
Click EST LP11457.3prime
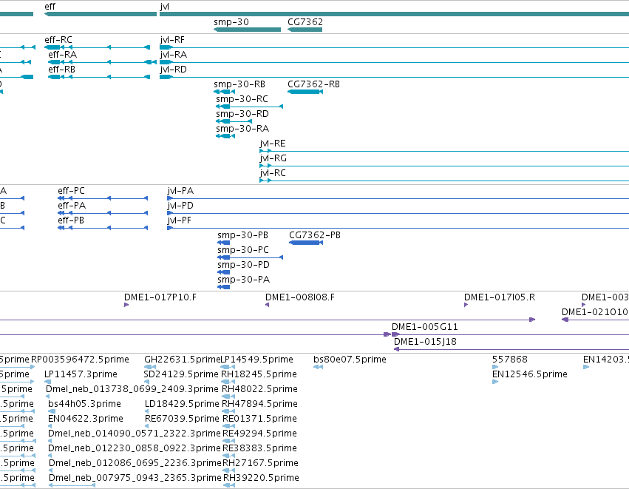point(48,382)
